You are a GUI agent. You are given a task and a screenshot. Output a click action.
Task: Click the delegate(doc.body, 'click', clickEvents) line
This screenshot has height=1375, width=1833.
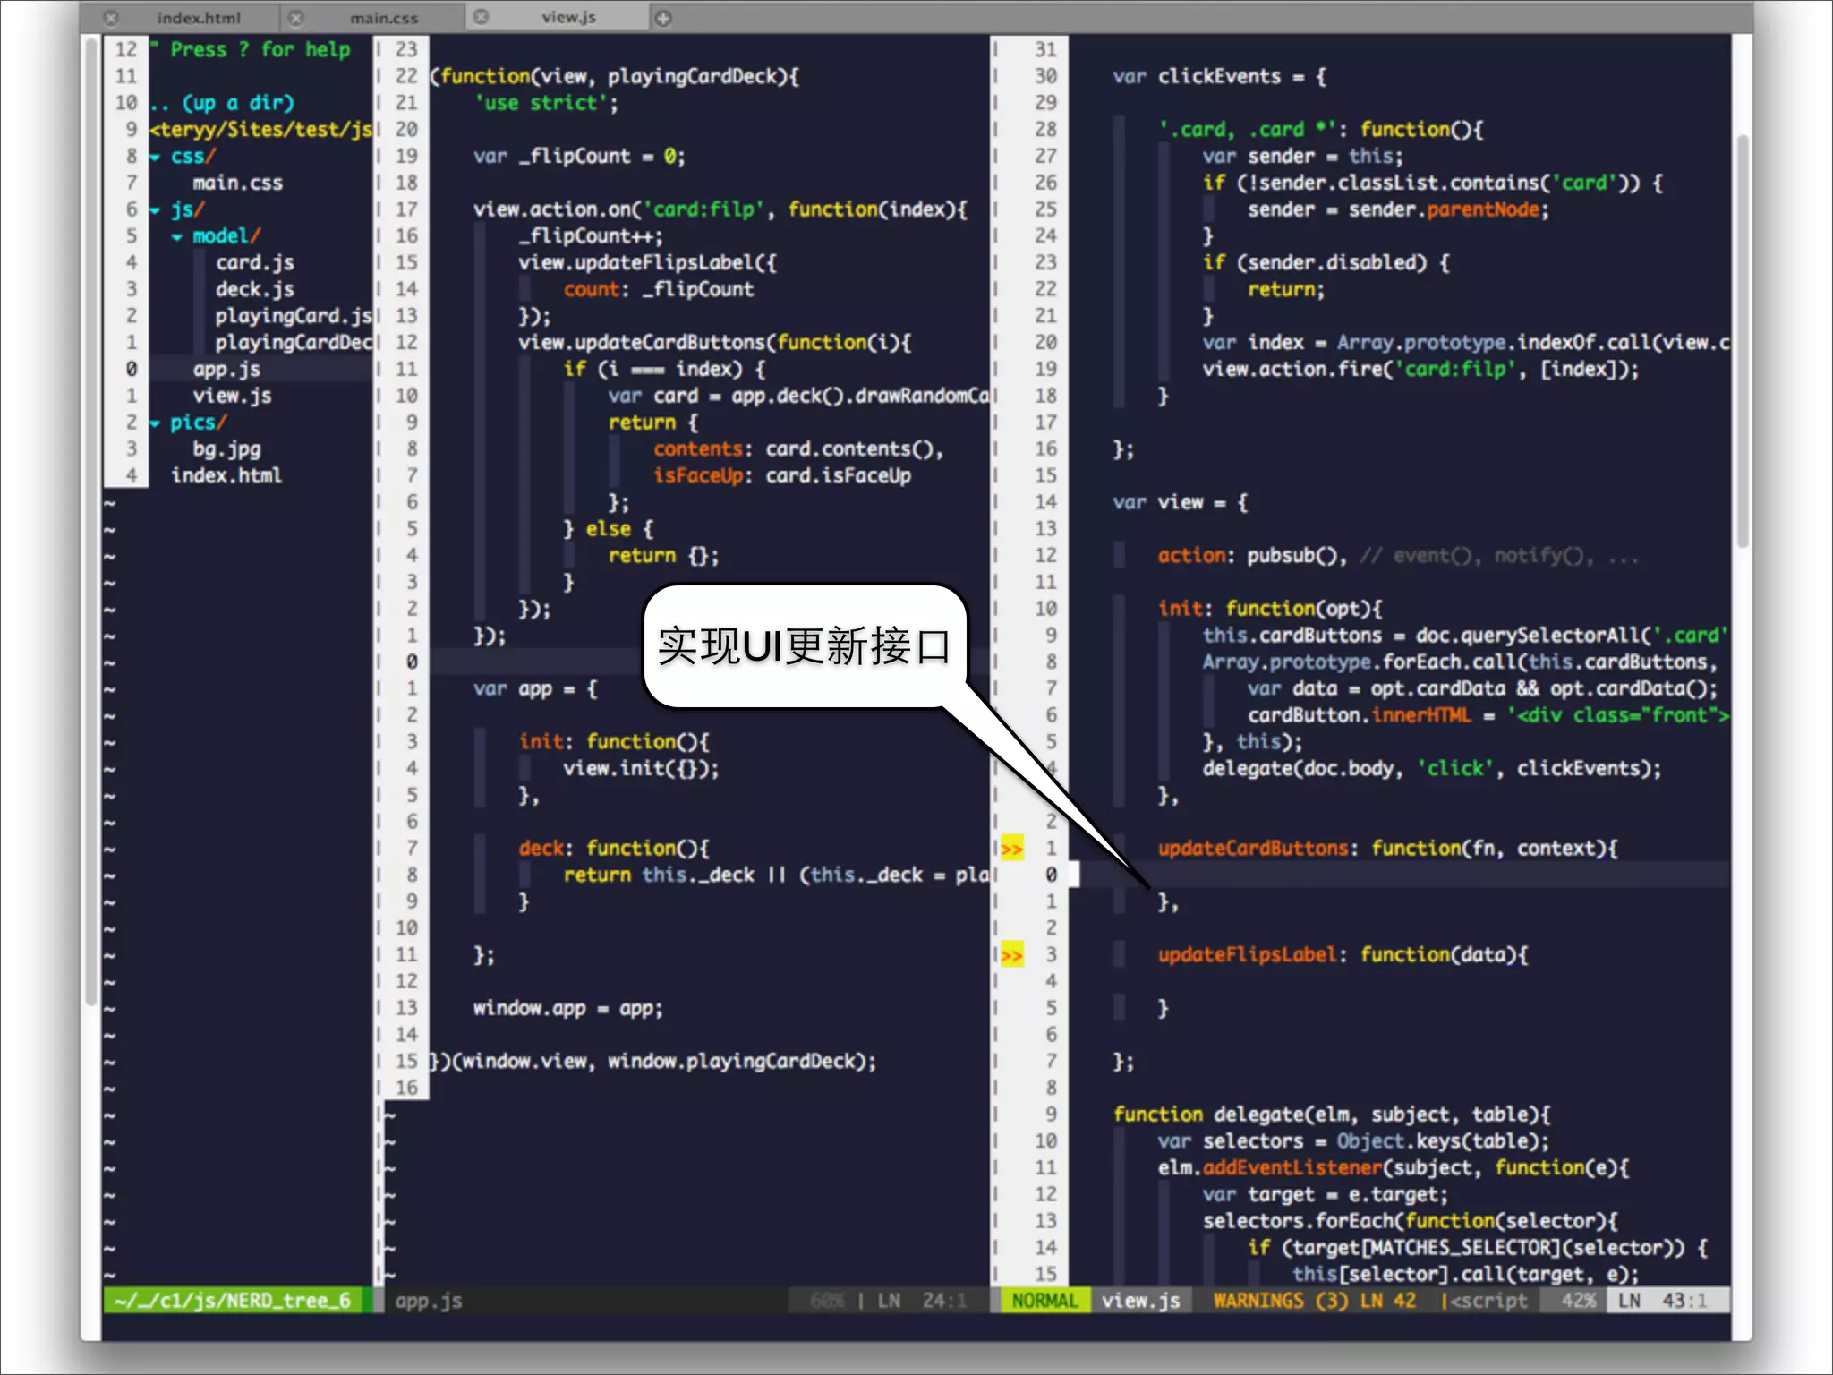(1432, 768)
